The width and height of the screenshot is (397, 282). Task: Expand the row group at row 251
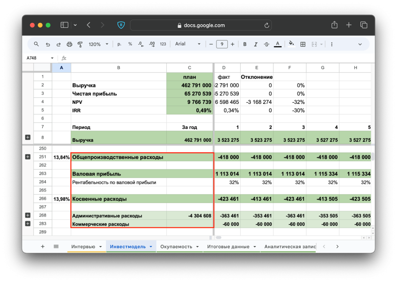click(x=28, y=157)
